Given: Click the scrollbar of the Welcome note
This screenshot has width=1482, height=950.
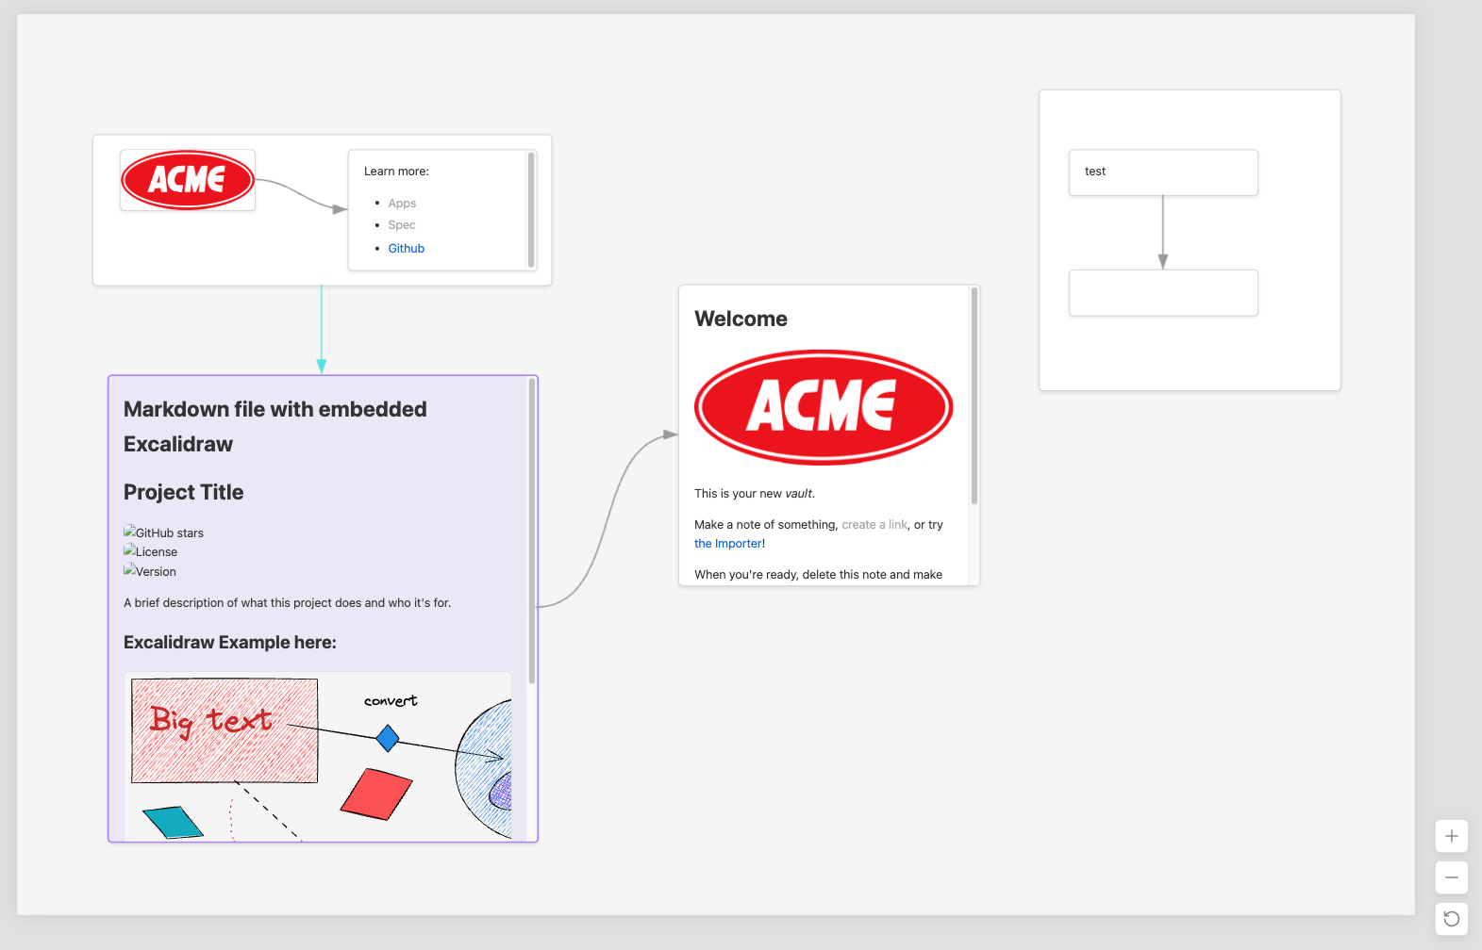Looking at the screenshot, I should [974, 396].
